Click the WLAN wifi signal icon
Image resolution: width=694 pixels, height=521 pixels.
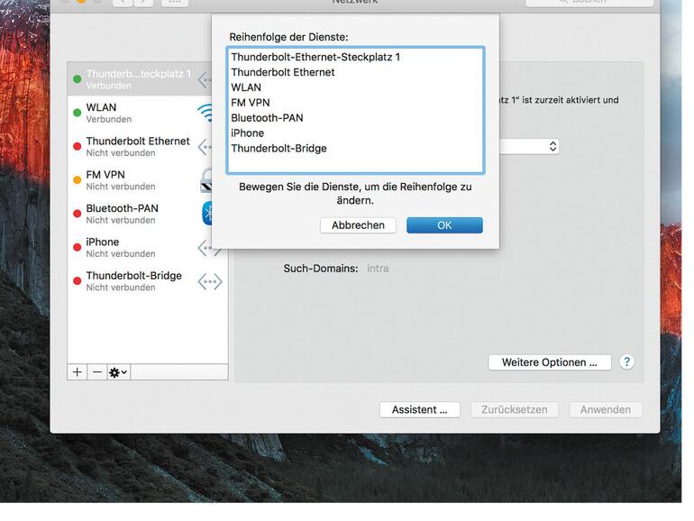point(205,114)
